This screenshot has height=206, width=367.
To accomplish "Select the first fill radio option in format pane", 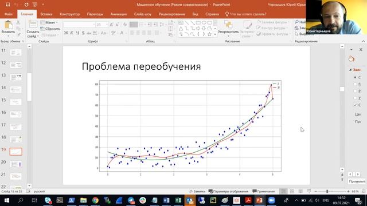I will coord(355,77).
